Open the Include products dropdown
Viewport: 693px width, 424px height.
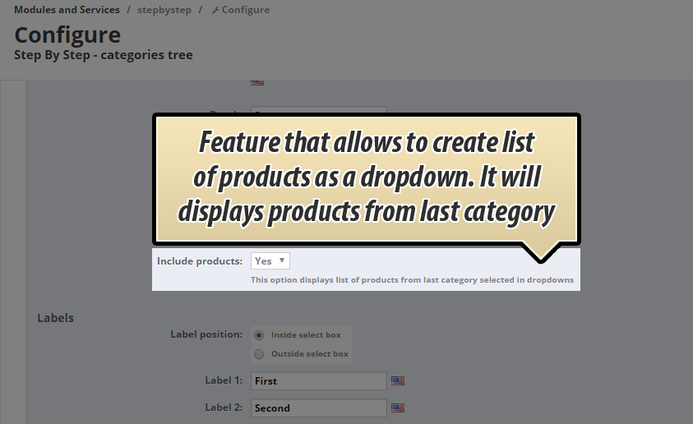point(270,260)
